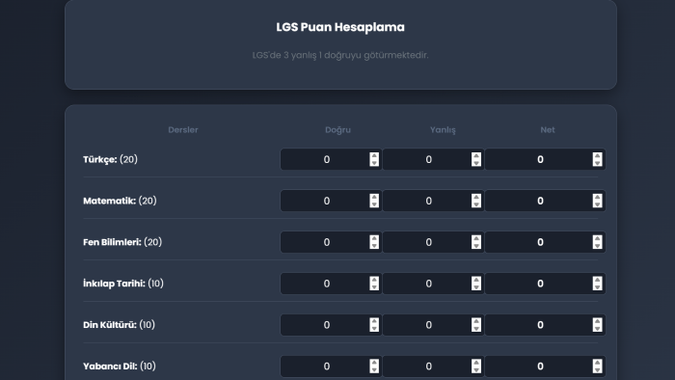Click the İnkılap Tarihi Doğru input field
The image size is (675, 380).
[x=331, y=284]
